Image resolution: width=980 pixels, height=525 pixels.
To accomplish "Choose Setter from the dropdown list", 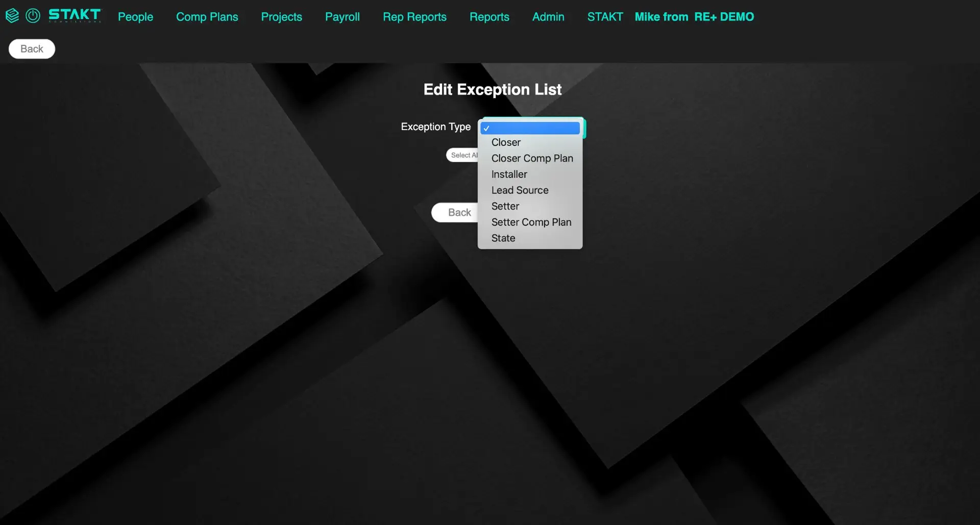I will click(x=530, y=206).
